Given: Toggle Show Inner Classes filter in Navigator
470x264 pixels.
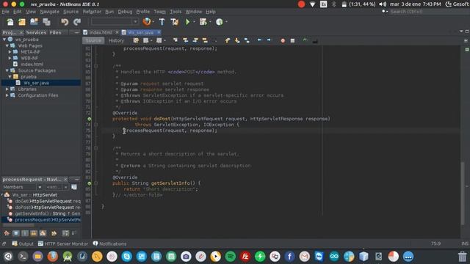Looking at the screenshot, I should [x=43, y=233].
